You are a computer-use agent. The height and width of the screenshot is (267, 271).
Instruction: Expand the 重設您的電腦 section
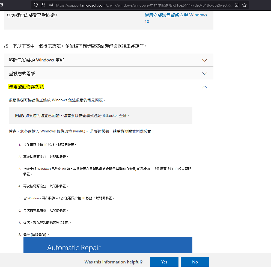tap(109, 73)
